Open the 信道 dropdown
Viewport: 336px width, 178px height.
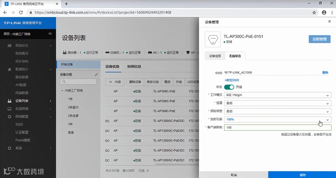[x=278, y=103]
